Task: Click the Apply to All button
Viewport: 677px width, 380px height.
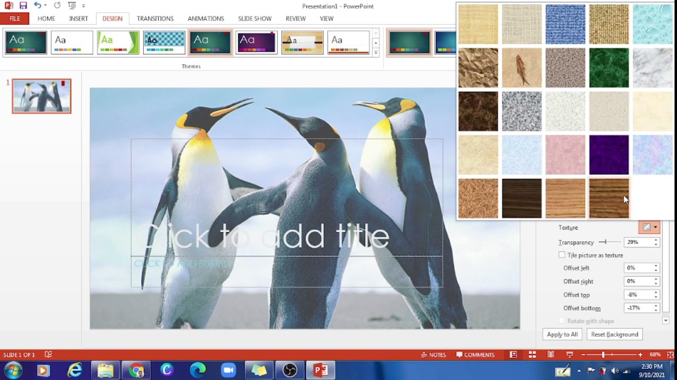Action: coord(562,335)
